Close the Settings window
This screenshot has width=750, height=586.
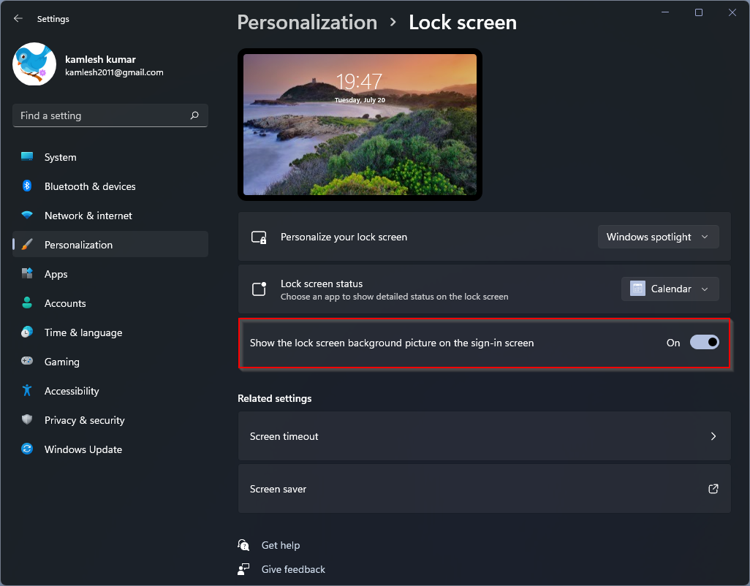pyautogui.click(x=732, y=12)
